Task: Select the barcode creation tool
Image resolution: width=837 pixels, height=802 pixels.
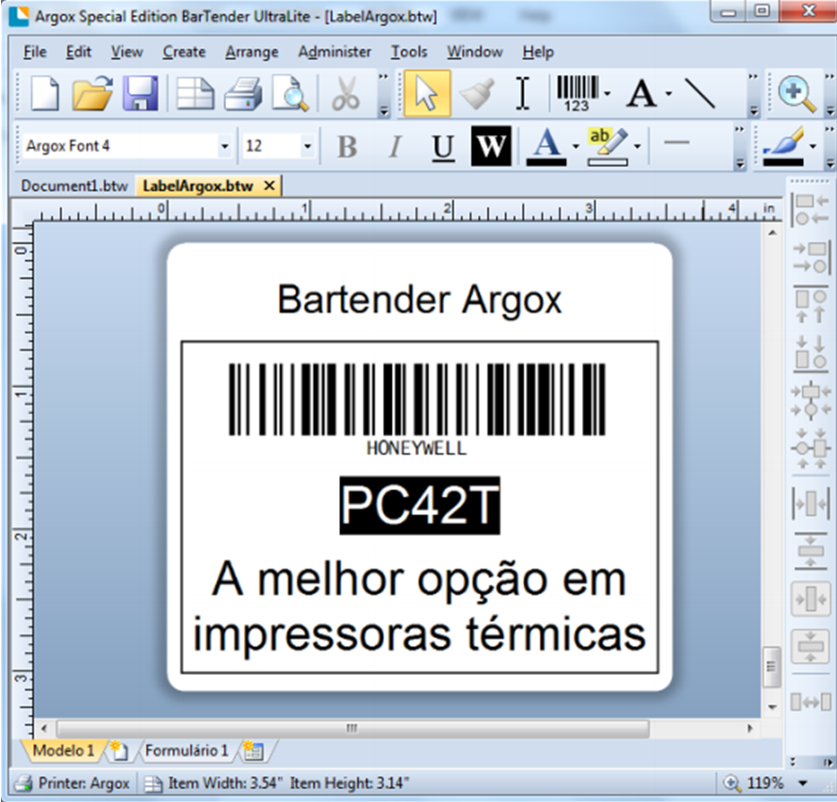Action: pyautogui.click(x=577, y=94)
